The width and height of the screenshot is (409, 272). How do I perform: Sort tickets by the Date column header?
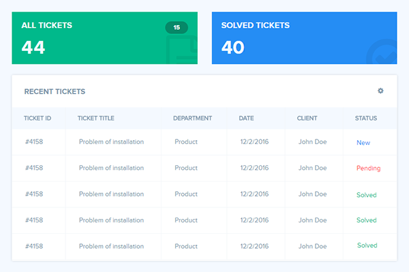pos(246,118)
